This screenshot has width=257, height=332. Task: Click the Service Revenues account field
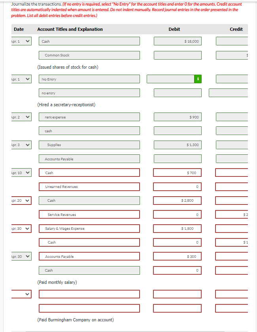click(x=89, y=214)
